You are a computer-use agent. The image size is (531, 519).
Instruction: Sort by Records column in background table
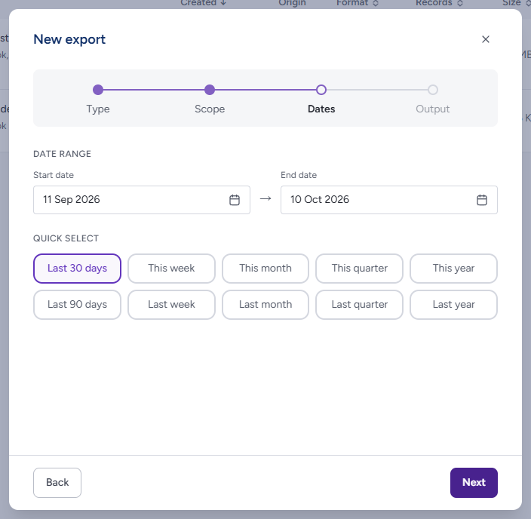pos(439,3)
